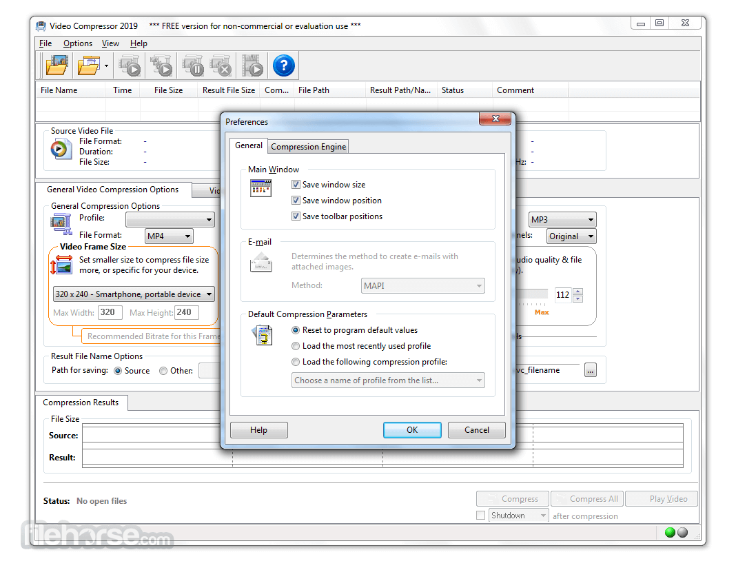This screenshot has width=736, height=570.
Task: Click Cancel in the Preferences dialog
Action: [476, 430]
